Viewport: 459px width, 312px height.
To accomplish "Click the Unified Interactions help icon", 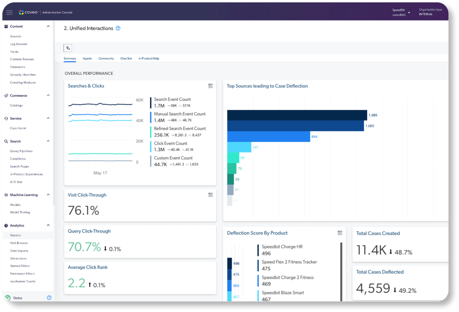I will tap(118, 28).
